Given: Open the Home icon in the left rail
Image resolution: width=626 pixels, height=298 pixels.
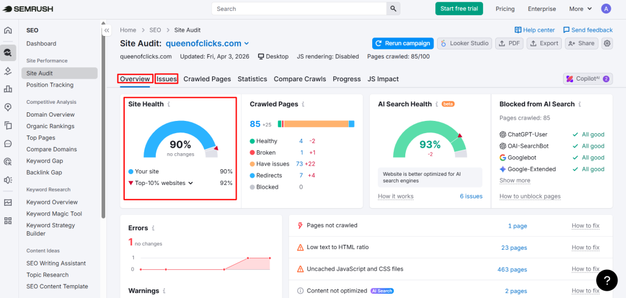Looking at the screenshot, I should pyautogui.click(x=8, y=31).
